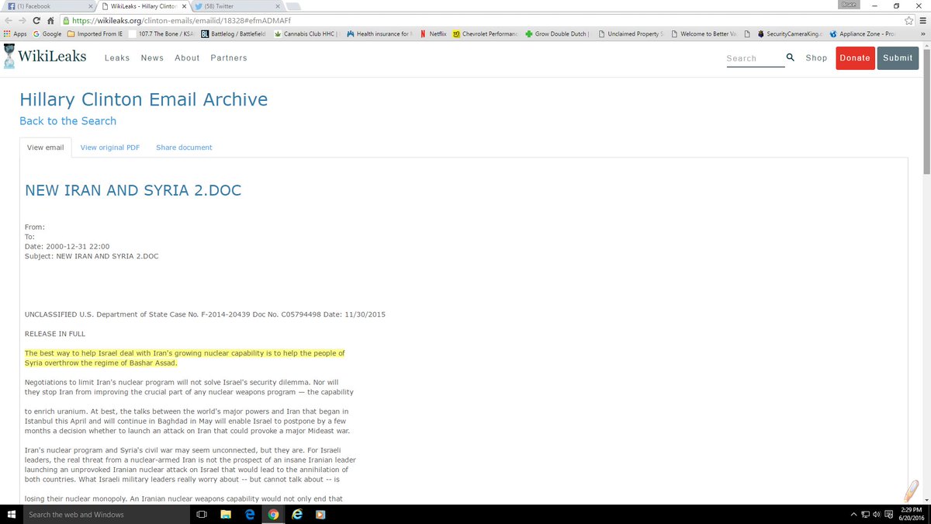Click the search magnifier icon
Screen dimensions: 931x524
coord(790,57)
